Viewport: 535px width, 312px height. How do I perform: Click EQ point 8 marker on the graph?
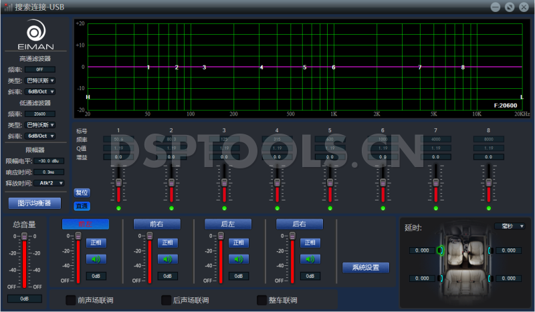463,67
